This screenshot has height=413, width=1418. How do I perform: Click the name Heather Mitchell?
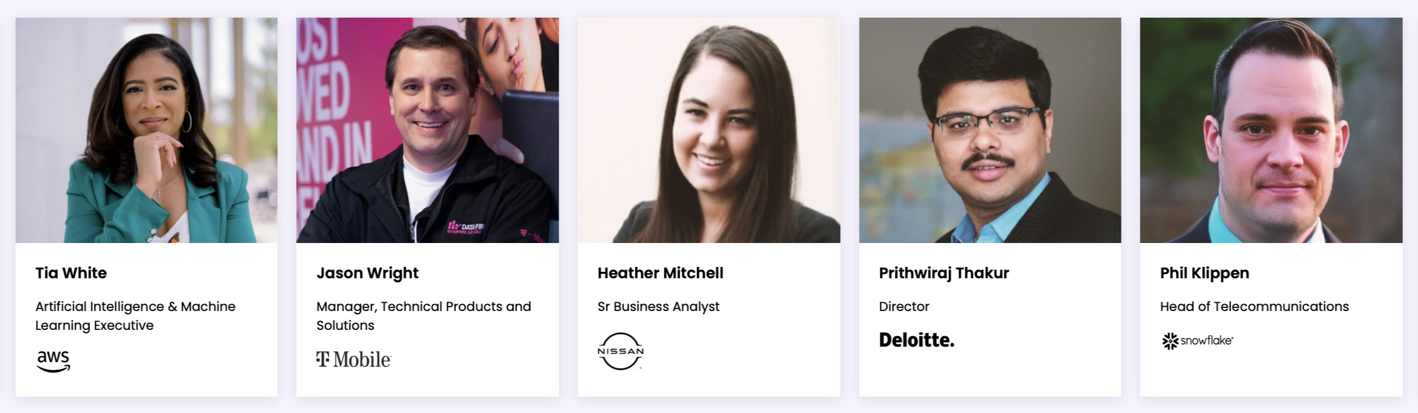tap(661, 273)
